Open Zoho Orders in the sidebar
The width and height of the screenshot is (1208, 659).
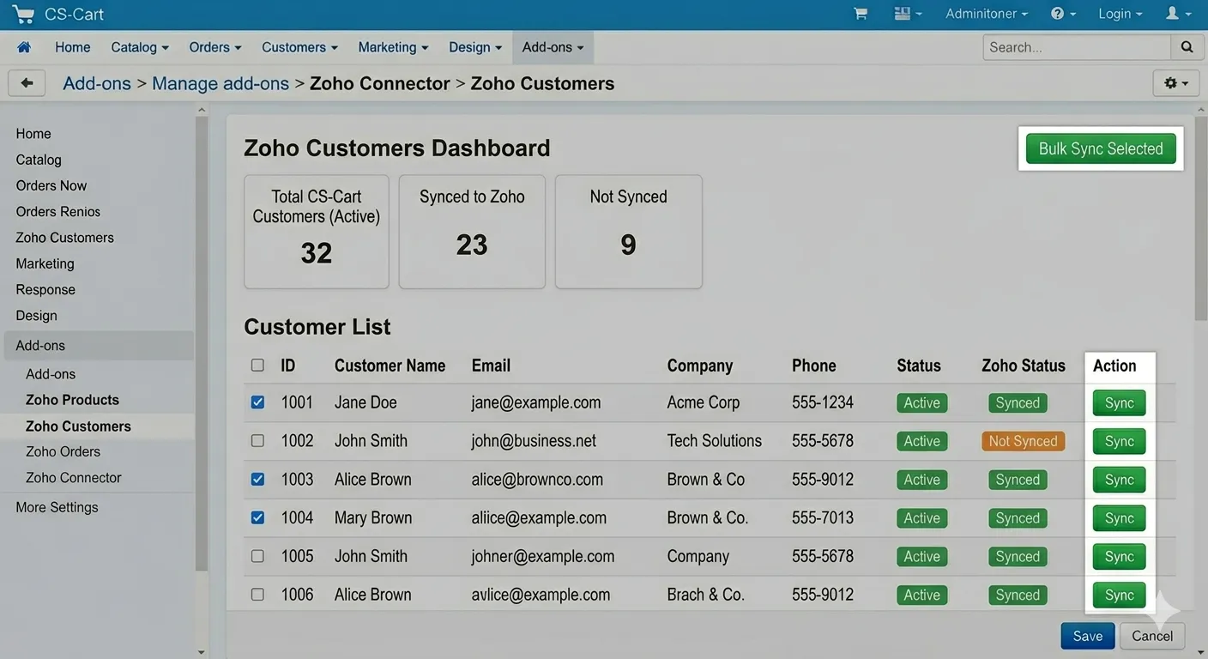point(63,451)
